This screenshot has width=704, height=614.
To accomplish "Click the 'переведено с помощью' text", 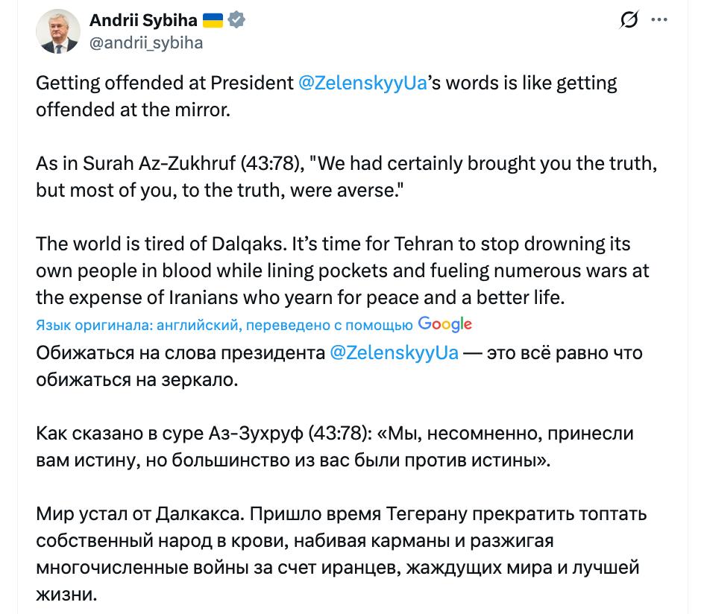I will 329,325.
